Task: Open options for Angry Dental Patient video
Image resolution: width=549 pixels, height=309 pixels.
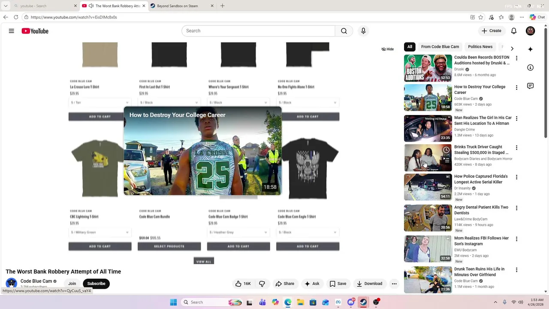Action: tap(516, 208)
